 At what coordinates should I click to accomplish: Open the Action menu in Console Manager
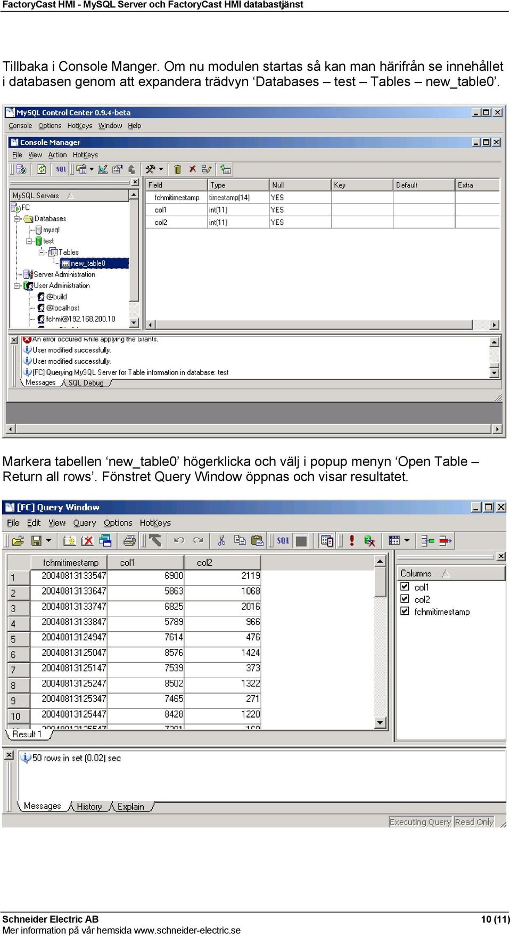point(57,155)
